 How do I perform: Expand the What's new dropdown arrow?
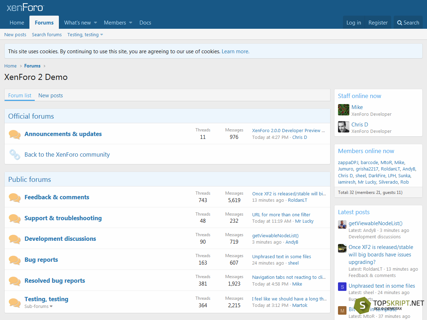[x=95, y=23]
